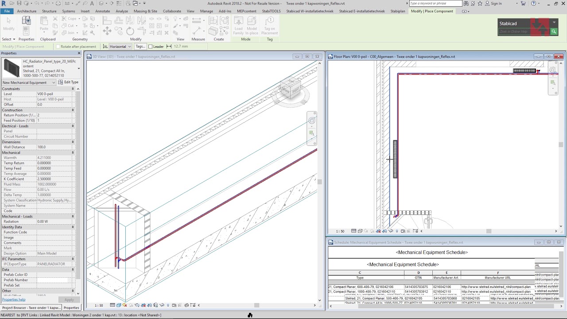Collapse the Construction properties group
The width and height of the screenshot is (567, 319).
coord(73,110)
